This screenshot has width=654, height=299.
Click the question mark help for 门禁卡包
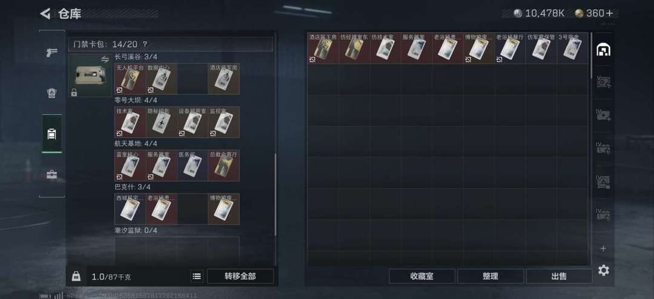pos(145,44)
